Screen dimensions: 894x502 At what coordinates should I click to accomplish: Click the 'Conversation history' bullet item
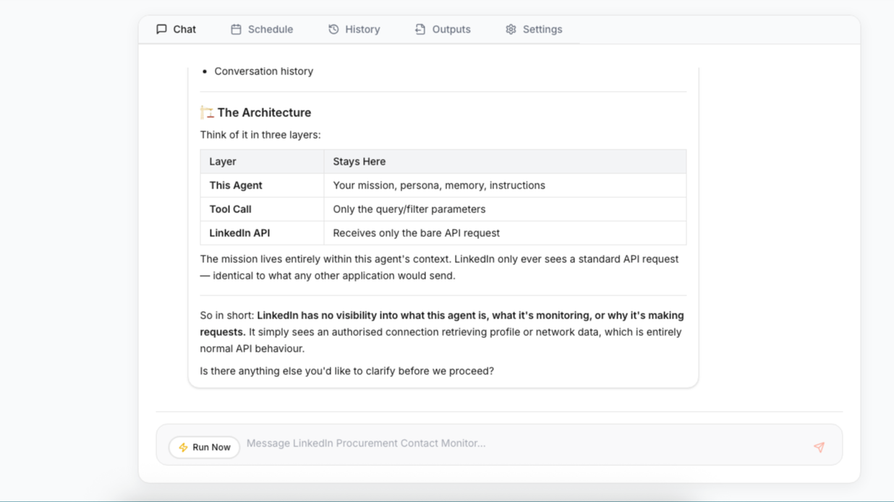[263, 71]
